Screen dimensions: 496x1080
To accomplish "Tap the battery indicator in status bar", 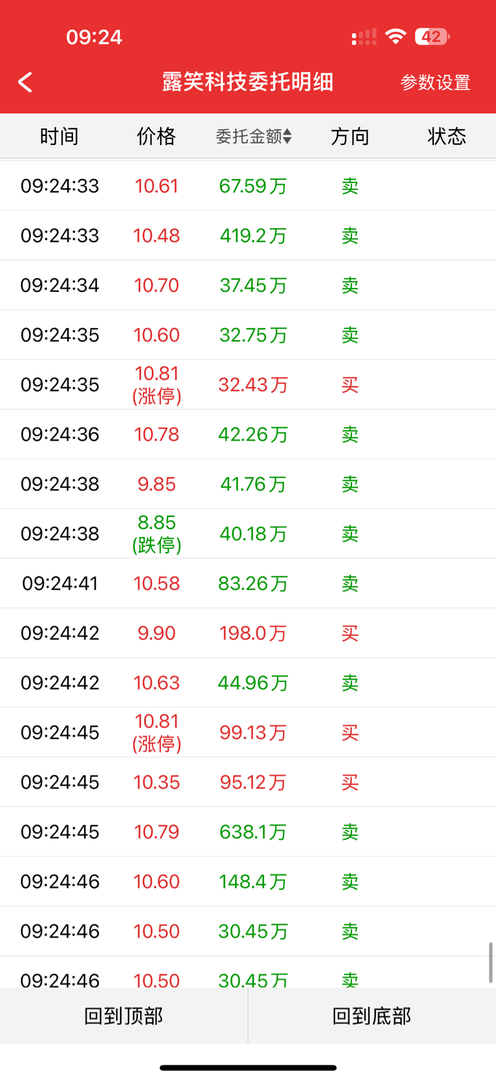I will click(432, 37).
